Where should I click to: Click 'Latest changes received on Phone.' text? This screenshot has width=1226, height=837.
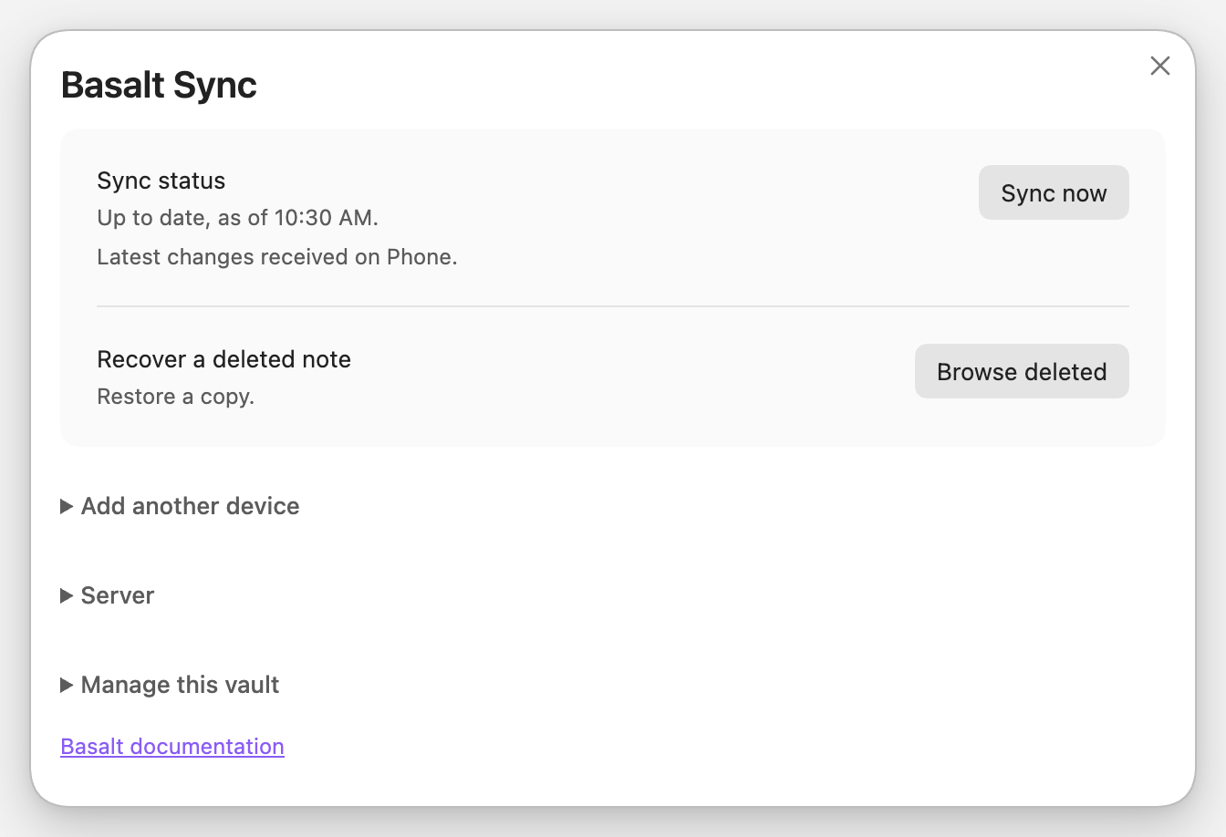click(277, 257)
